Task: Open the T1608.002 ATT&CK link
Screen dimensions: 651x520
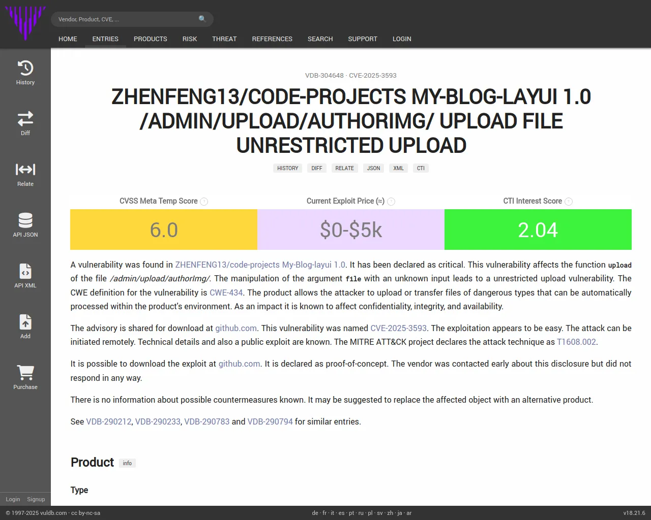Action: pyautogui.click(x=576, y=342)
